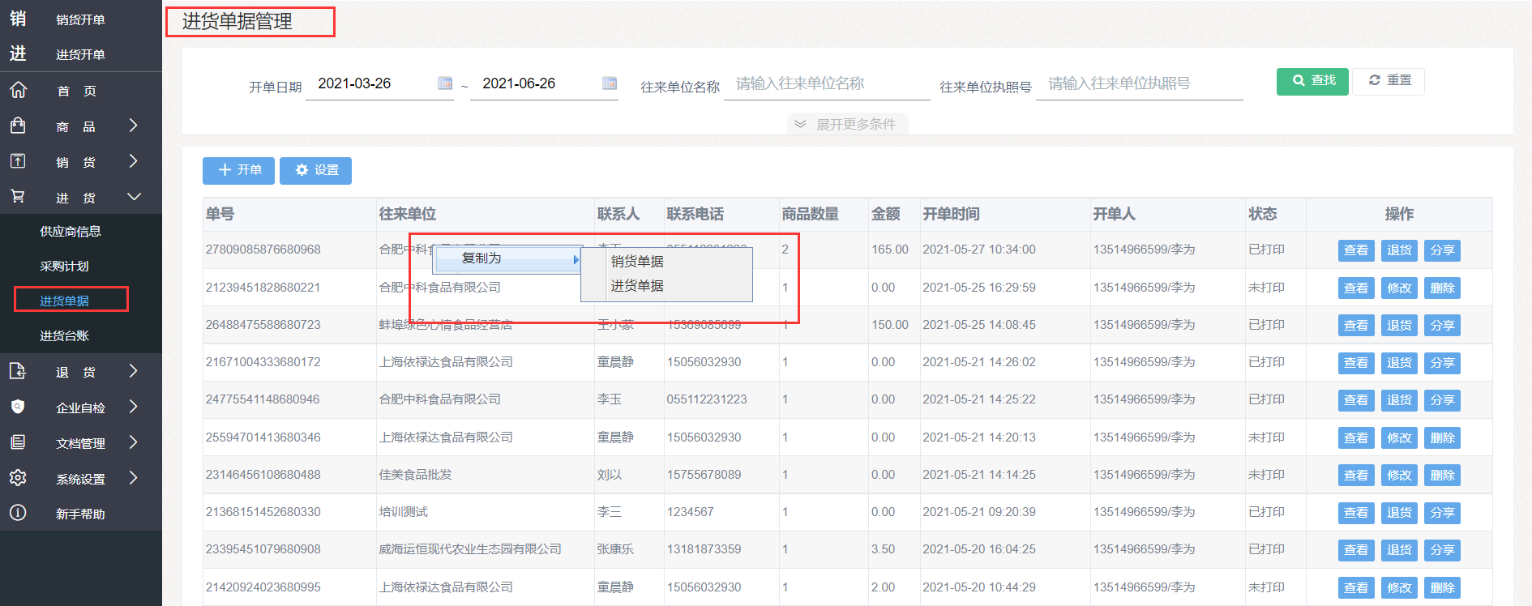The height and width of the screenshot is (606, 1532).
Task: Click 退货 for order 26488475588680723
Action: pyautogui.click(x=1399, y=325)
